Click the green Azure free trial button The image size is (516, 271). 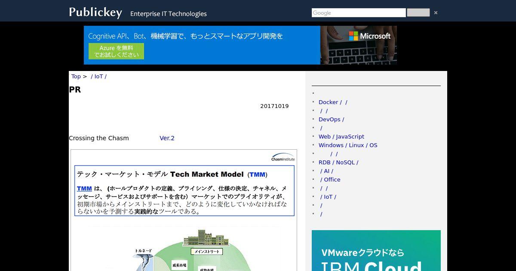tap(116, 51)
